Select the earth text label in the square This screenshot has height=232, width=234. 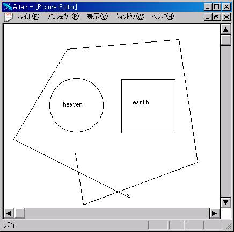pos(141,102)
